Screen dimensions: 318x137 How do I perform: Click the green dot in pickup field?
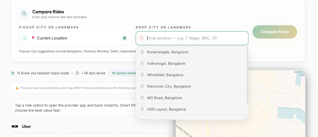tap(25, 38)
